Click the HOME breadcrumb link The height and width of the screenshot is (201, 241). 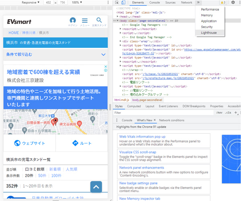14,33
